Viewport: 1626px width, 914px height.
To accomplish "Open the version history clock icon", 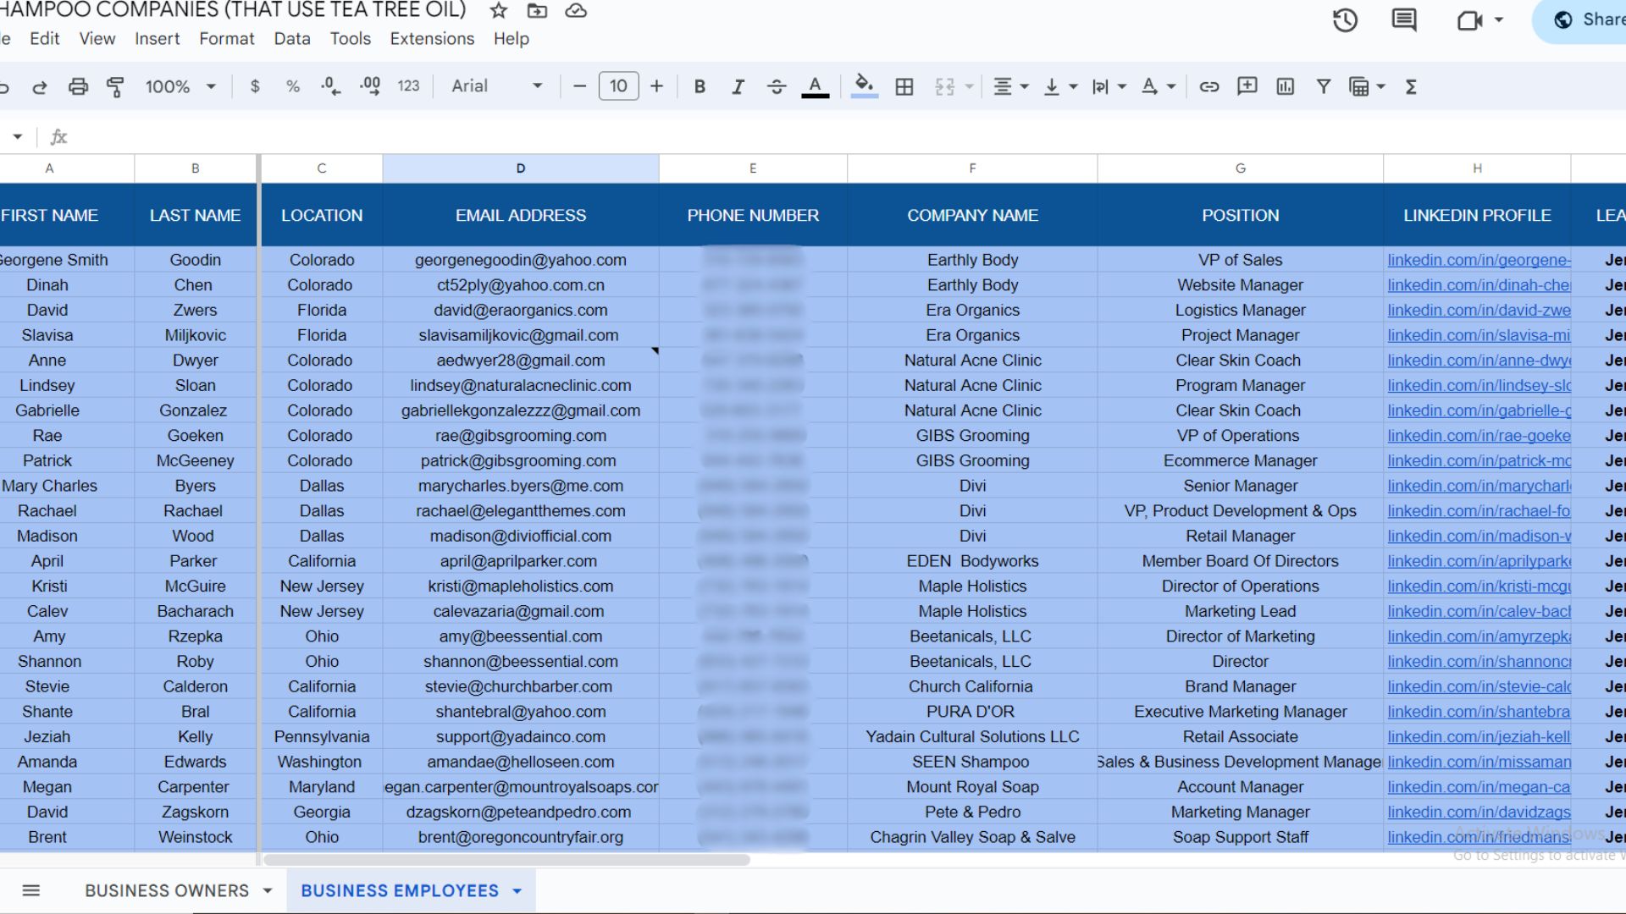I will (1345, 20).
